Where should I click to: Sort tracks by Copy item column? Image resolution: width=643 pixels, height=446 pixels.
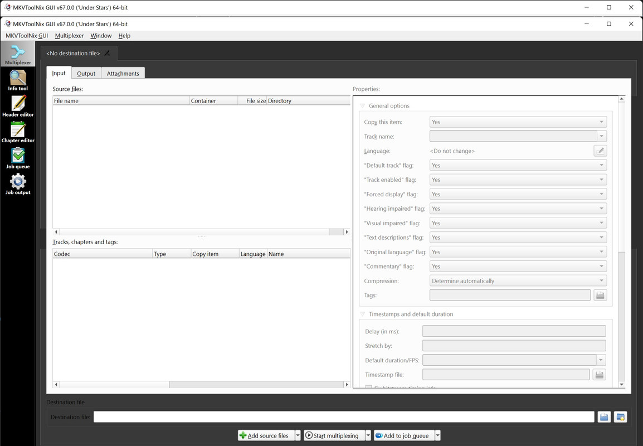pyautogui.click(x=215, y=254)
